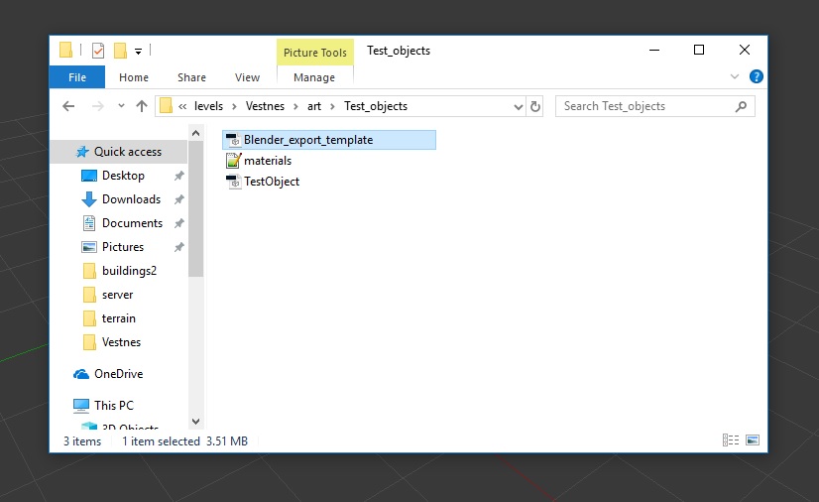
Task: Open Help with the question mark icon
Action: coord(756,76)
